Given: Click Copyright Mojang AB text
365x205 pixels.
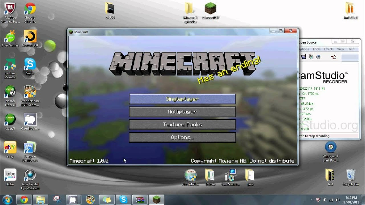Looking at the screenshot, I should click(x=243, y=161).
